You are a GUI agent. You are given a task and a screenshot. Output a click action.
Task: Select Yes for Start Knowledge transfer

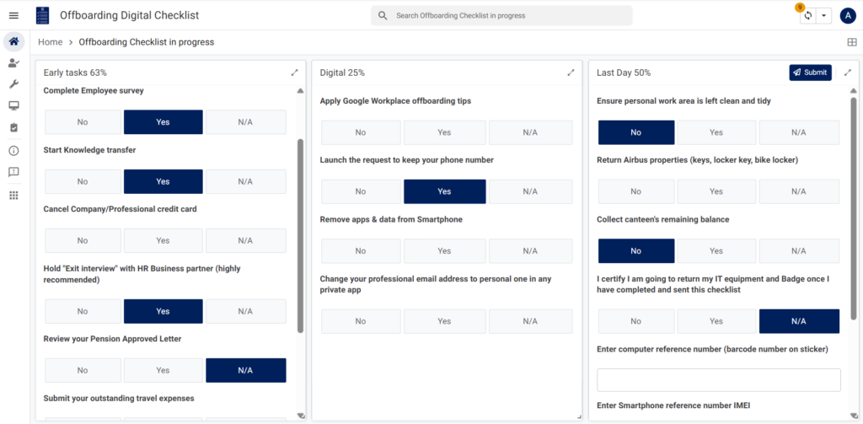coord(163,182)
